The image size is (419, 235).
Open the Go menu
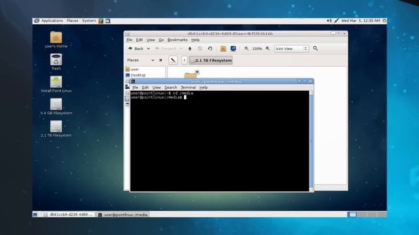click(x=161, y=40)
